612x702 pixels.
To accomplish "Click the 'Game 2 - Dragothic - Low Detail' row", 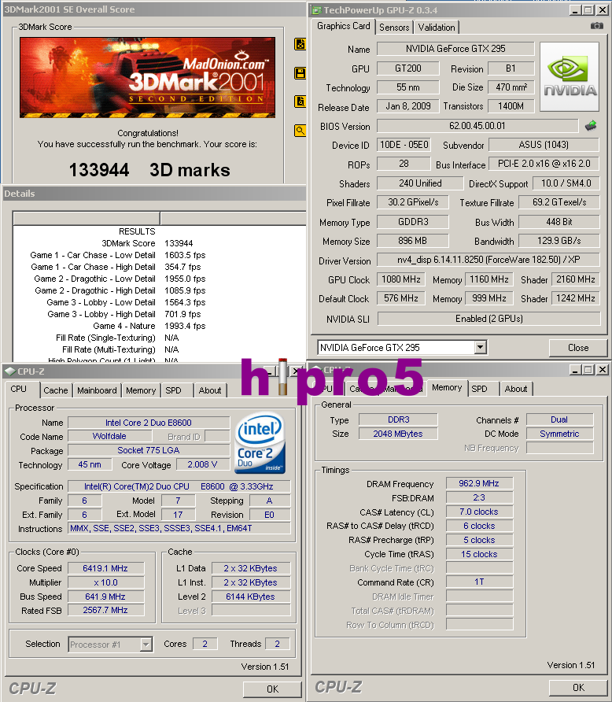I will click(x=120, y=279).
